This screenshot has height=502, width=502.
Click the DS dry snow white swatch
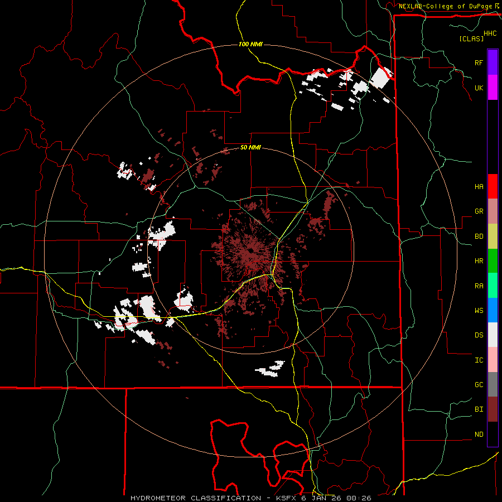pyautogui.click(x=493, y=335)
